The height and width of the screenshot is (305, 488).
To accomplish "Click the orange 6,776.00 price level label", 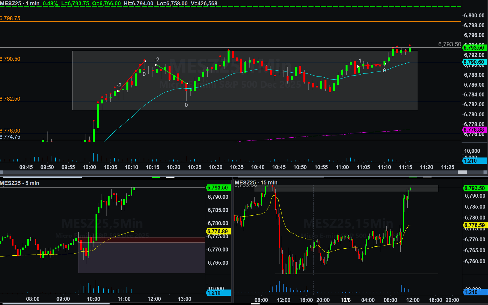I will 10,131.
